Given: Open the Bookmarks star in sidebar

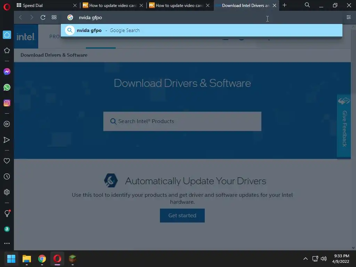Looking at the screenshot, I should (7, 50).
